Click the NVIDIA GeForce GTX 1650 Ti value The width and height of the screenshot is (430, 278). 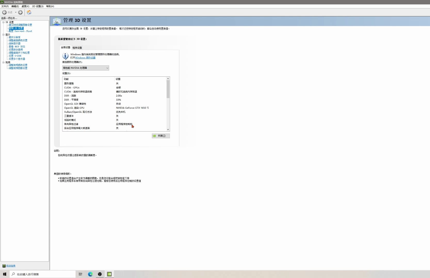(132, 108)
